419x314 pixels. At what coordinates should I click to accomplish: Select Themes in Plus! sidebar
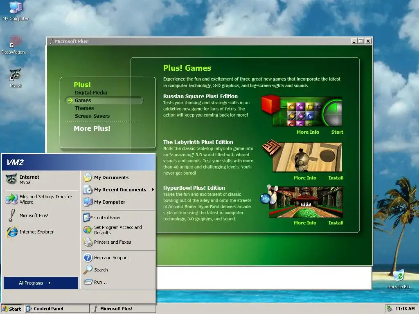(x=84, y=108)
